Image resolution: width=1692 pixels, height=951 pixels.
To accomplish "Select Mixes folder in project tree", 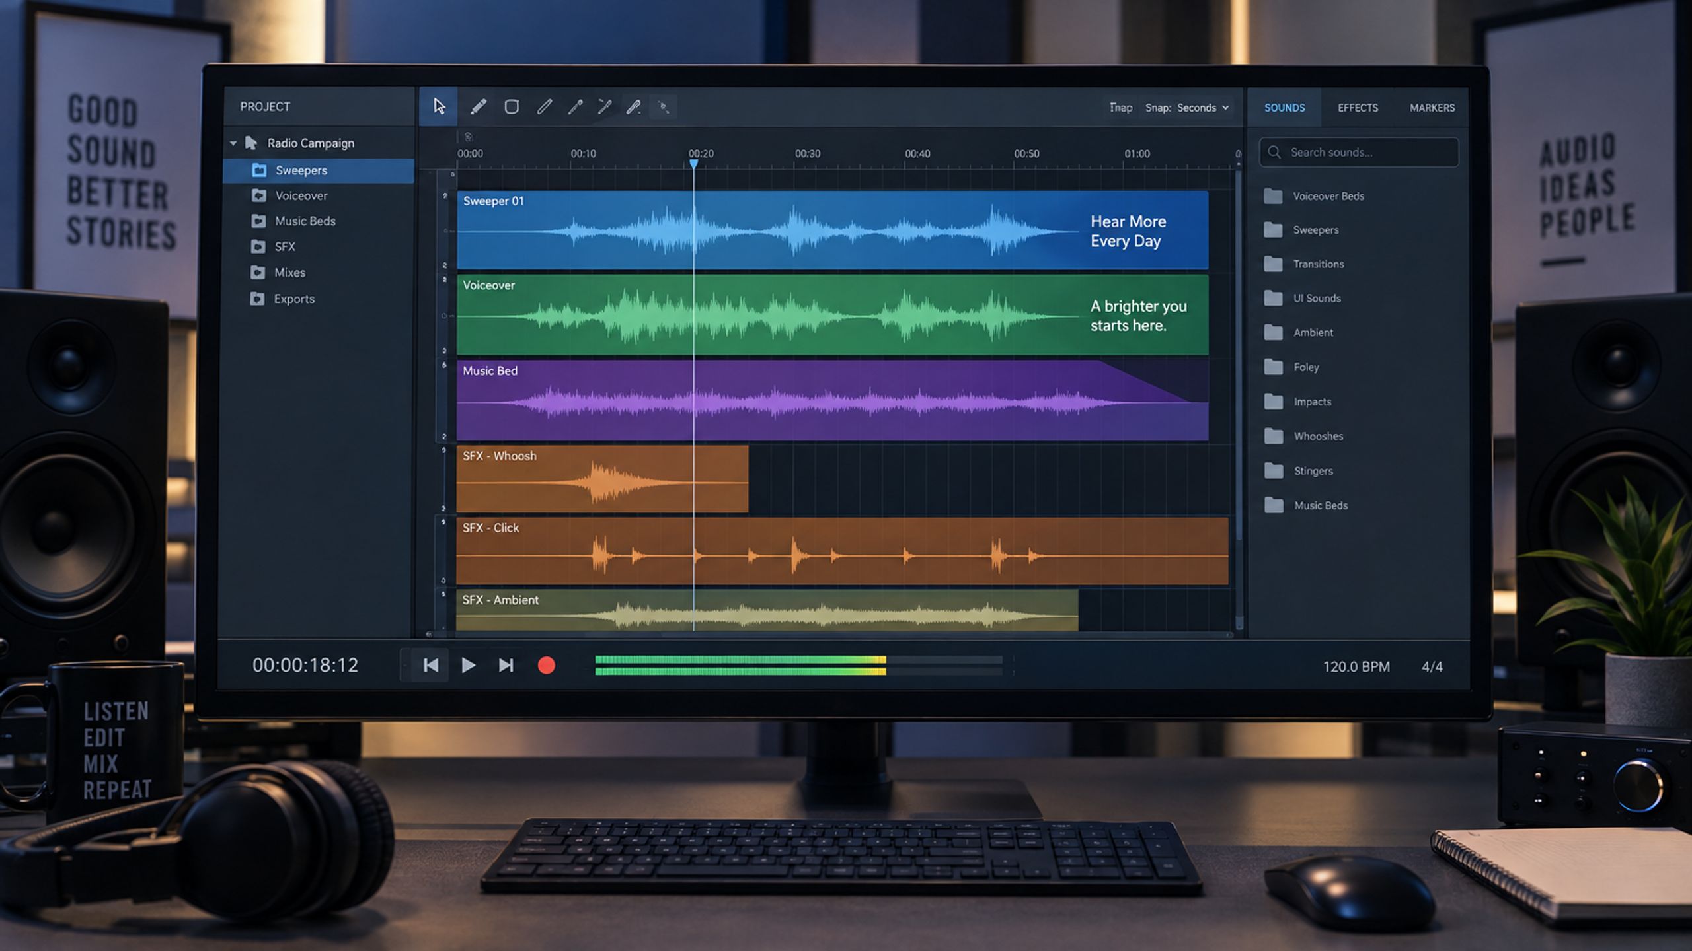I will click(278, 273).
